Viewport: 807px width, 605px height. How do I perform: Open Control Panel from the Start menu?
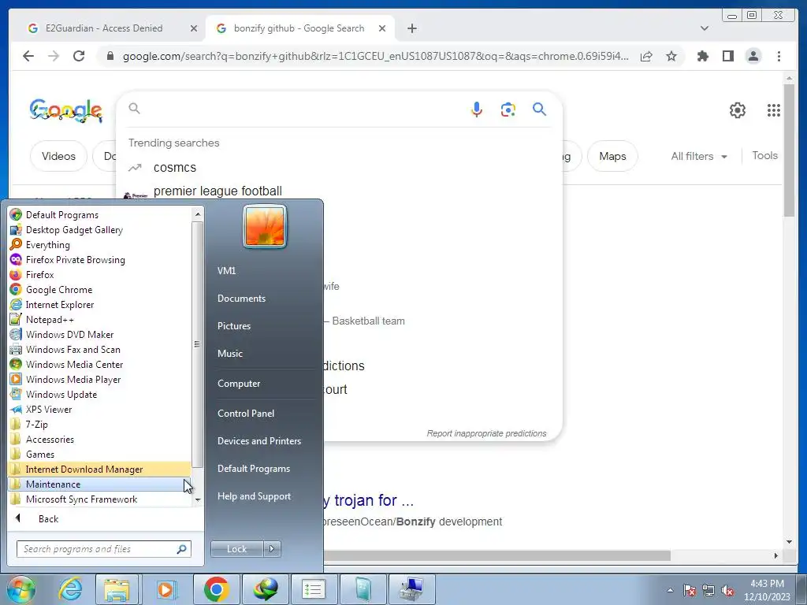click(x=246, y=413)
